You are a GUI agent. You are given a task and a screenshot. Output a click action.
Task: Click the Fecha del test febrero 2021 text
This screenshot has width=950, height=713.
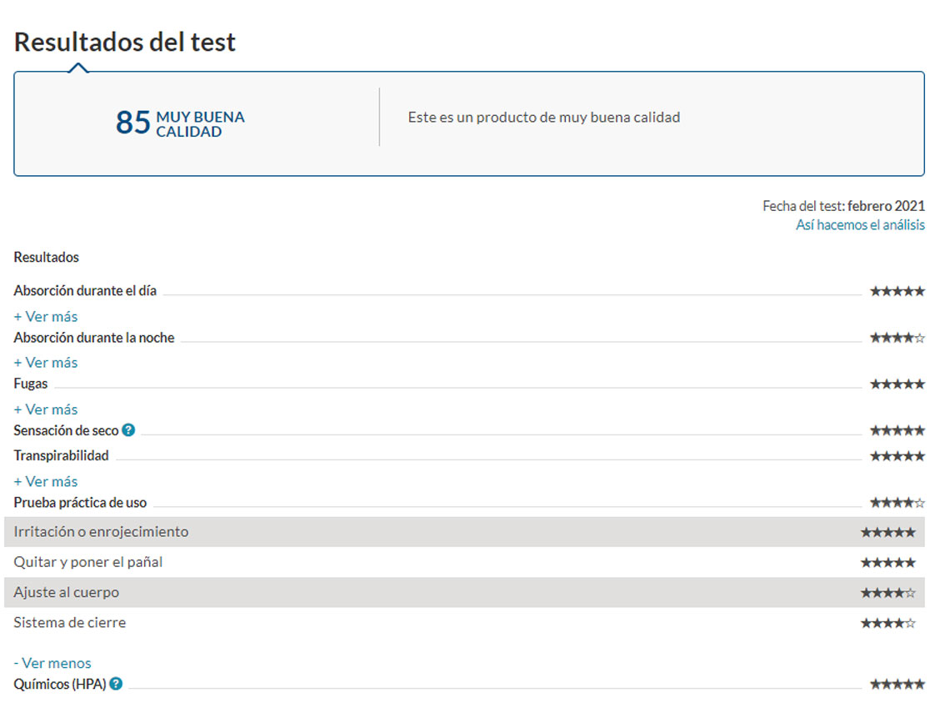click(843, 206)
